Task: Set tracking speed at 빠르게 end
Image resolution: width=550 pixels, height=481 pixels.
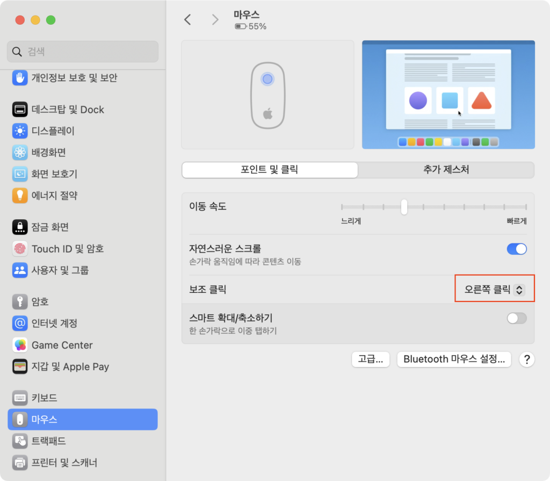Action: [526, 207]
